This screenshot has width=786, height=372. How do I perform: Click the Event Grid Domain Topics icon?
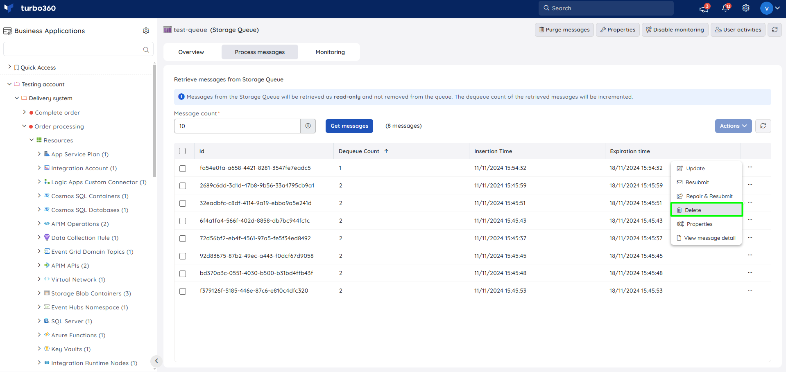pyautogui.click(x=47, y=251)
